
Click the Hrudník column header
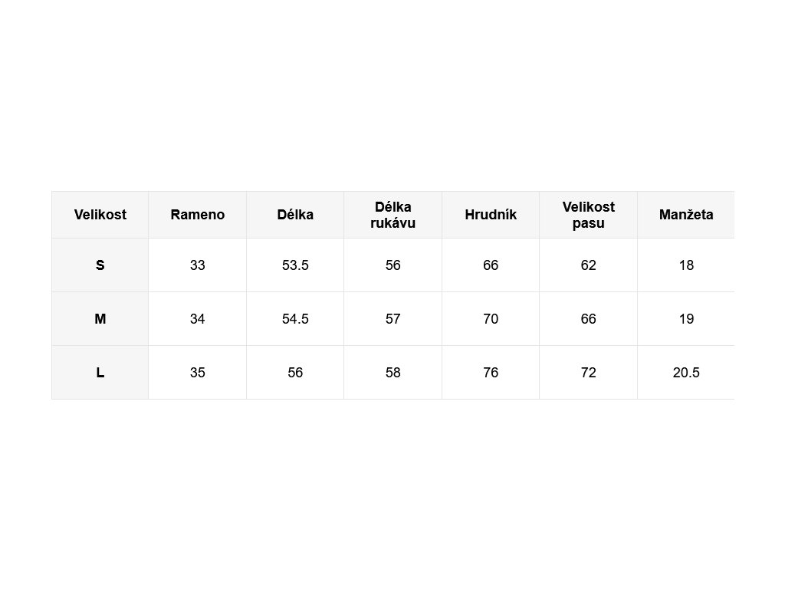pyautogui.click(x=491, y=215)
